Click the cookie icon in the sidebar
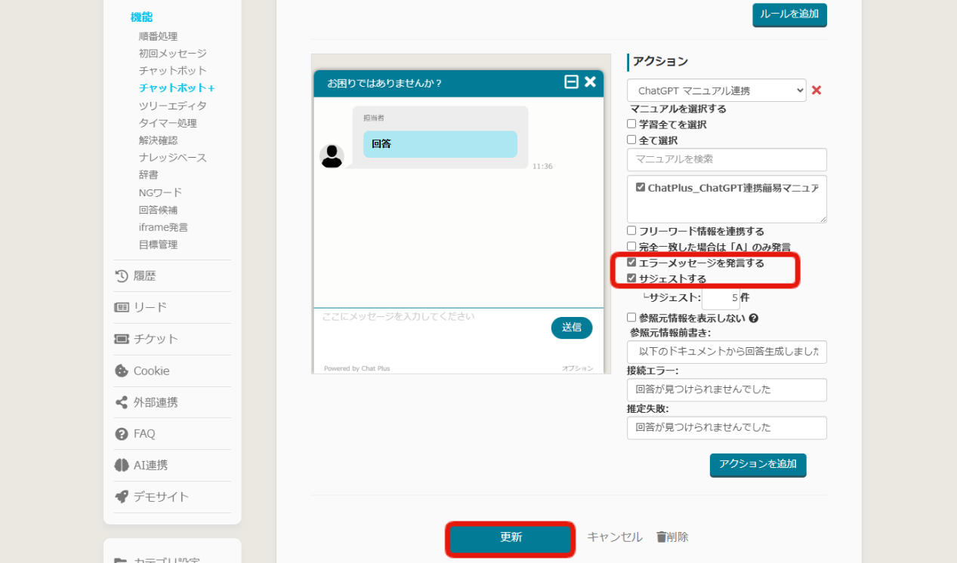Screen dimensions: 957x563 (122, 371)
